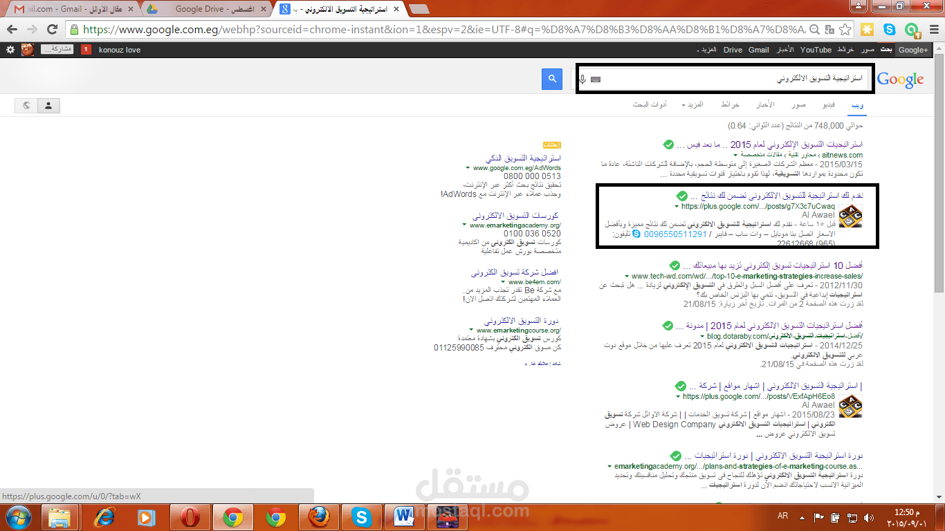Open المزيد dropdown in black Google bar
945x531 pixels.
pos(706,50)
